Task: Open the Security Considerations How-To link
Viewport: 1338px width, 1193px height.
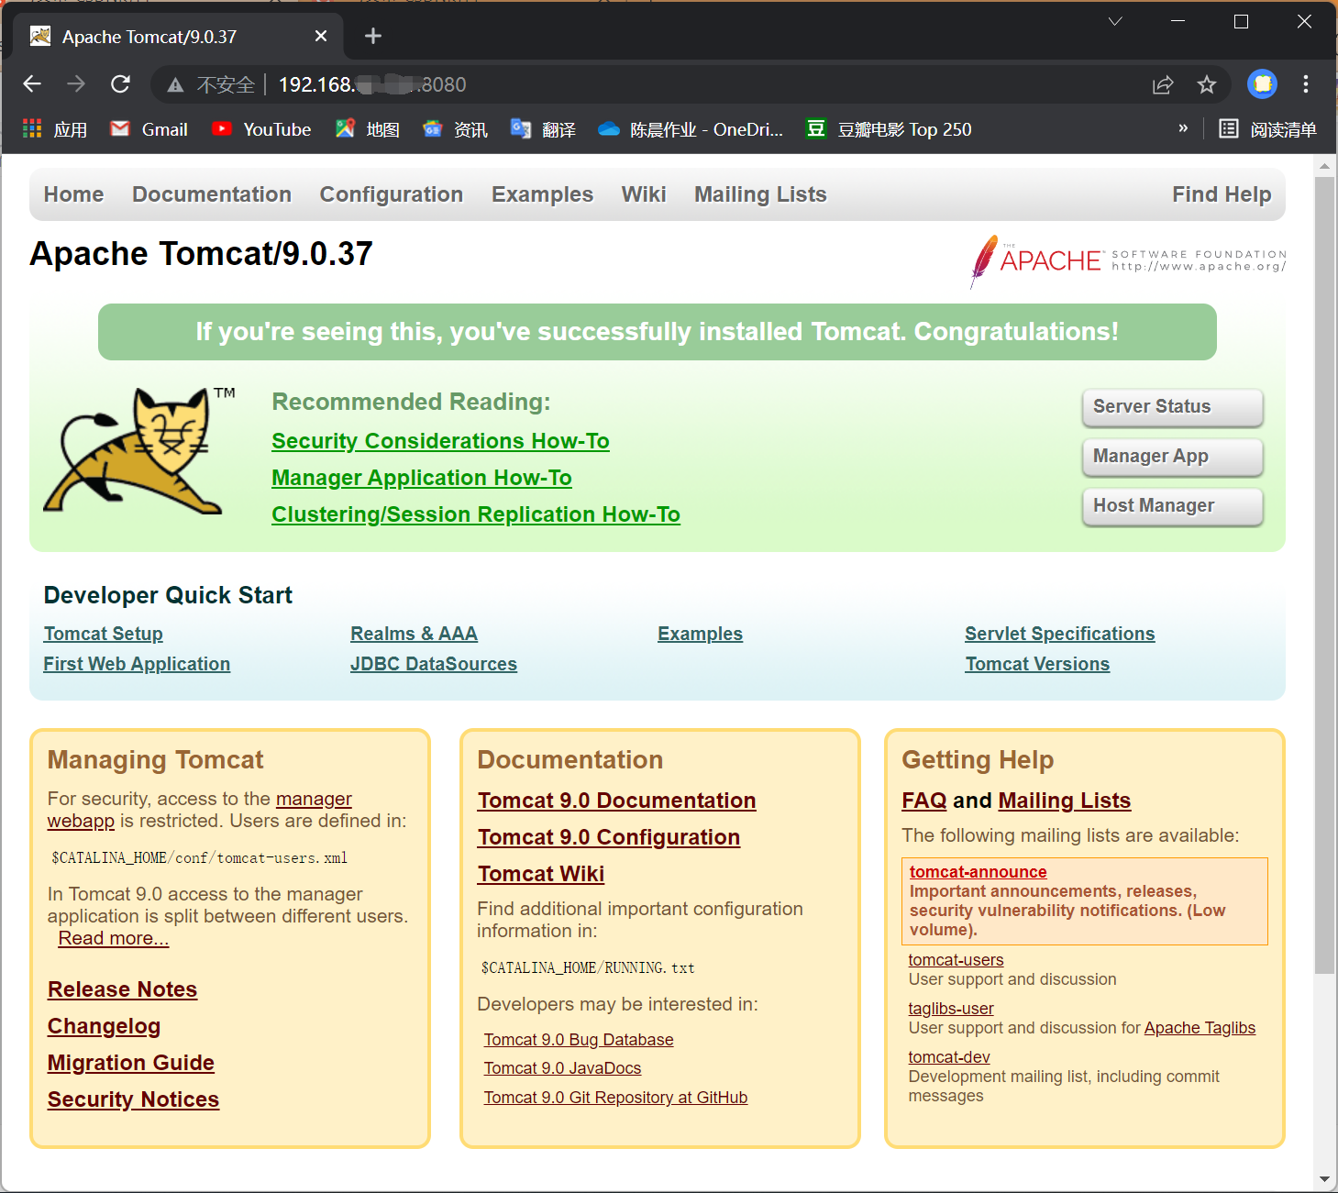Action: point(440,441)
